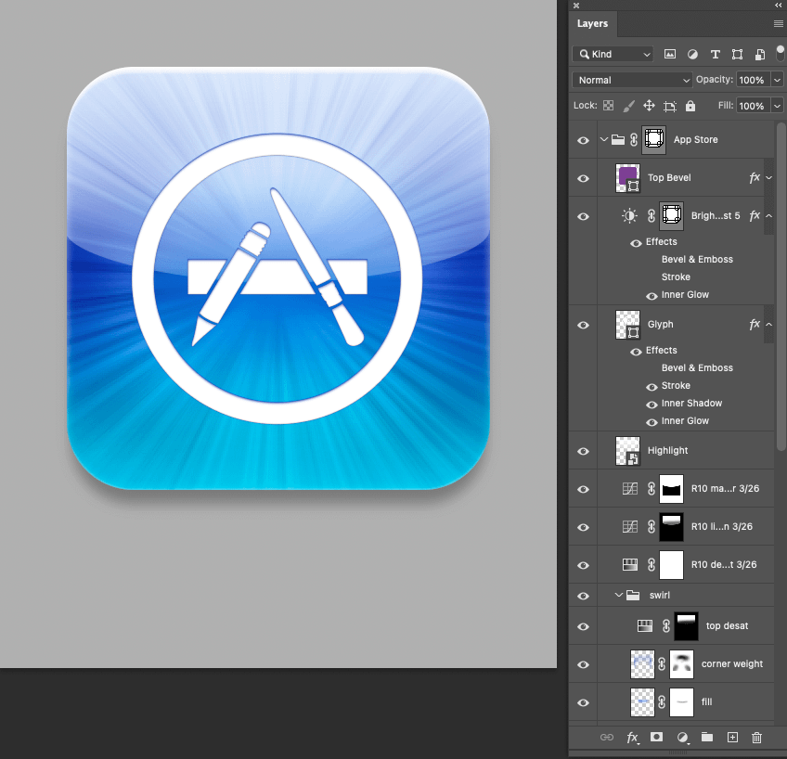Open the Layers panel menu
The image size is (787, 759).
tap(779, 23)
